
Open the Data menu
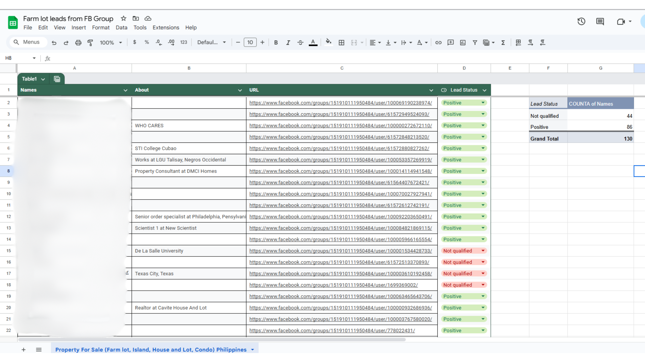coord(122,27)
